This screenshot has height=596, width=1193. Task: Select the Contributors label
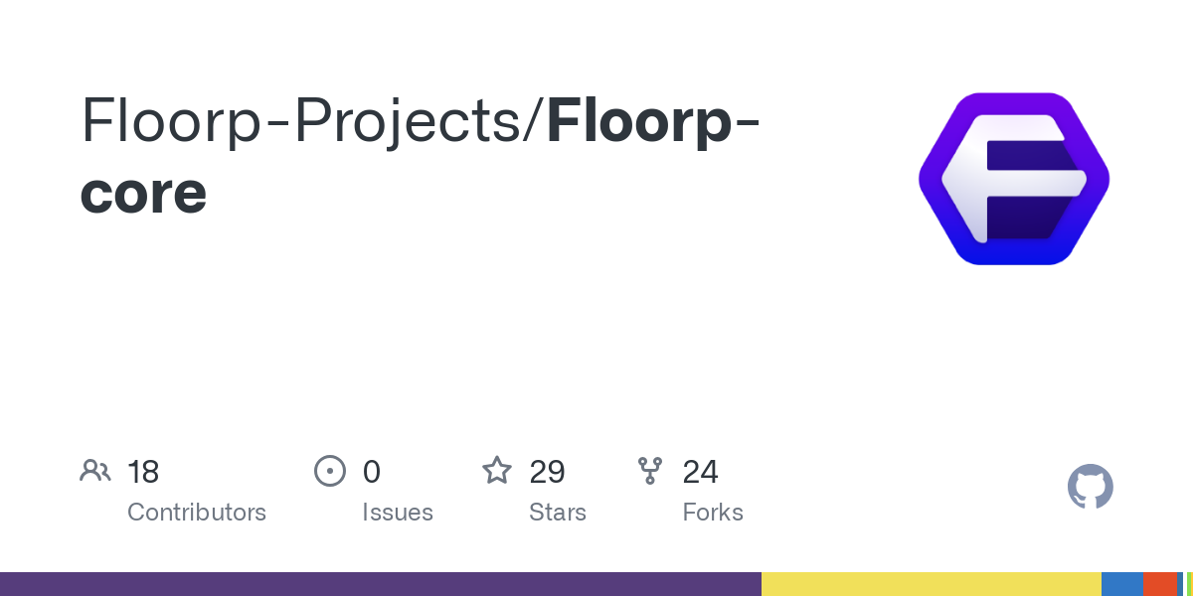(197, 513)
